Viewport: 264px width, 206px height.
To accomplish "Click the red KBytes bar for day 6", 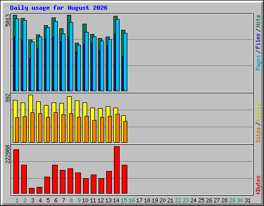I will tap(55, 179).
